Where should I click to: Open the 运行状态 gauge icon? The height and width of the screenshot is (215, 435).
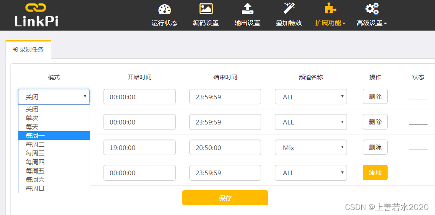tap(165, 9)
